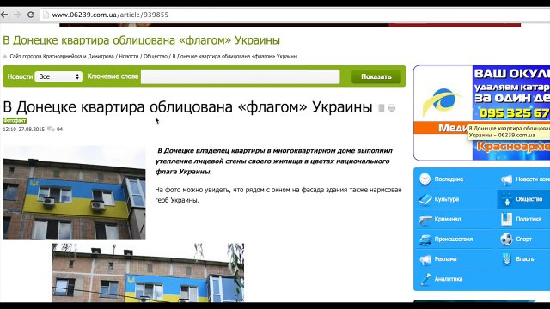Open the first building flag photo
The width and height of the screenshot is (550, 309).
point(74,192)
